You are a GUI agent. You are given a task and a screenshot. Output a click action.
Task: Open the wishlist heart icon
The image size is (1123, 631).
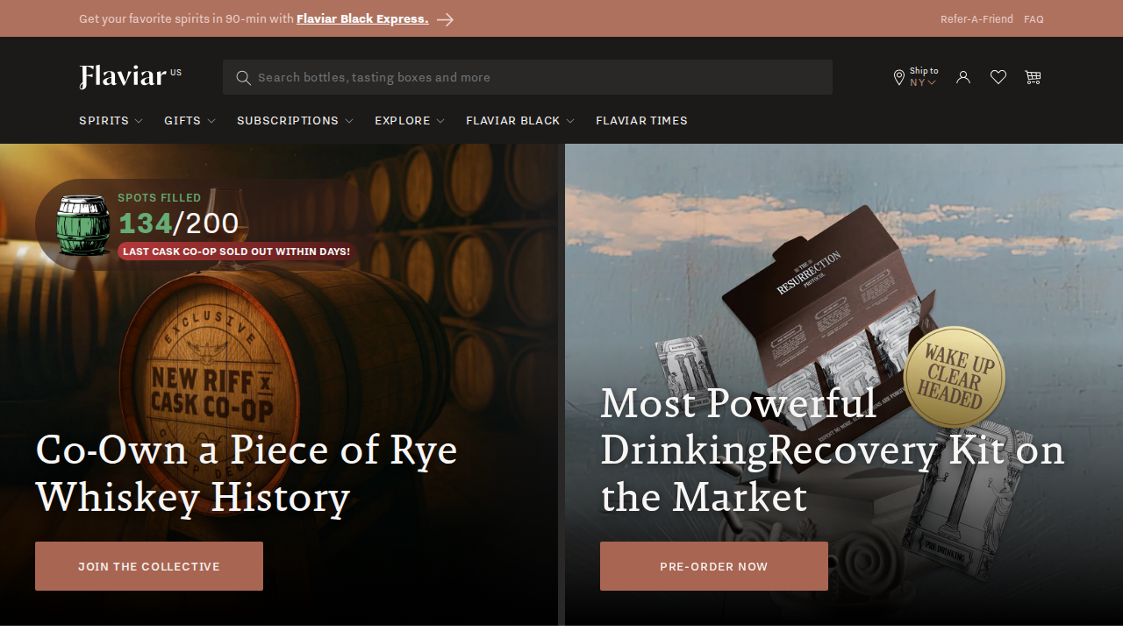pos(998,77)
